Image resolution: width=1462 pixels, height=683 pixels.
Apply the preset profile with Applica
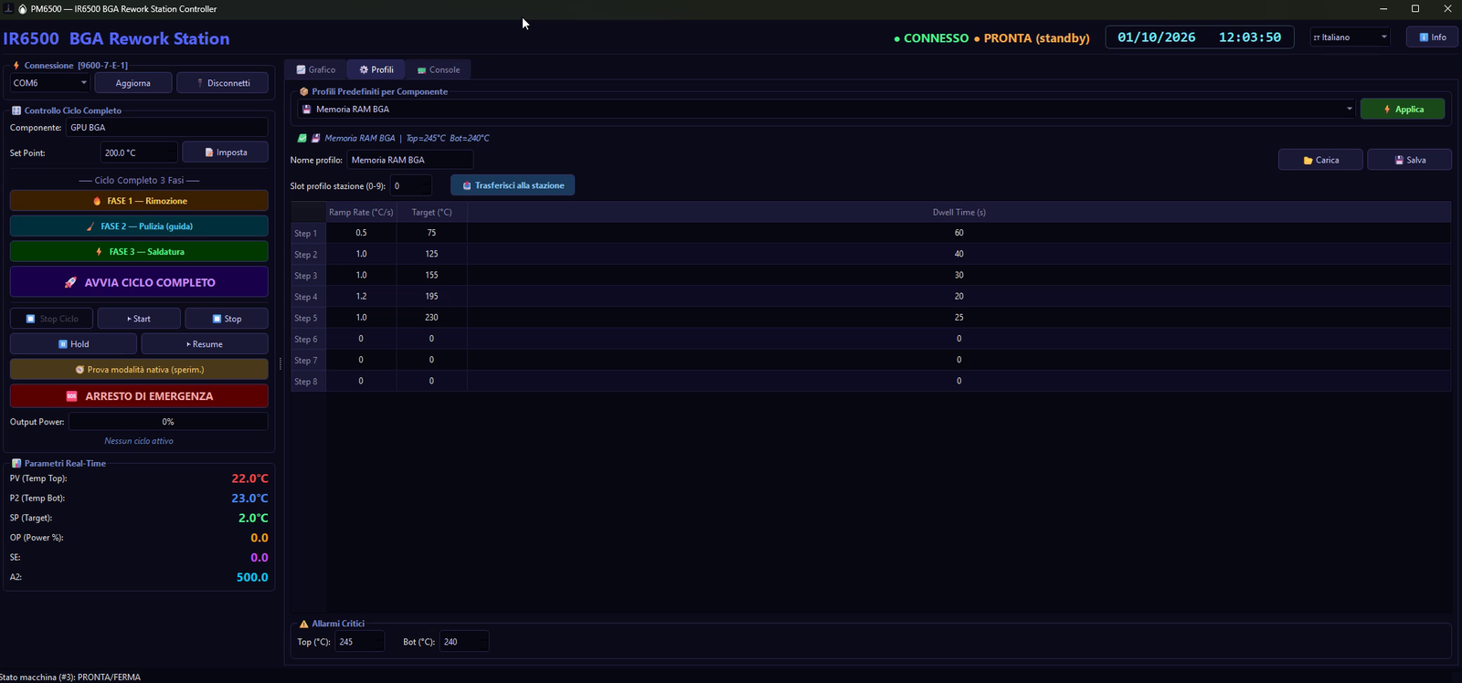(1403, 110)
